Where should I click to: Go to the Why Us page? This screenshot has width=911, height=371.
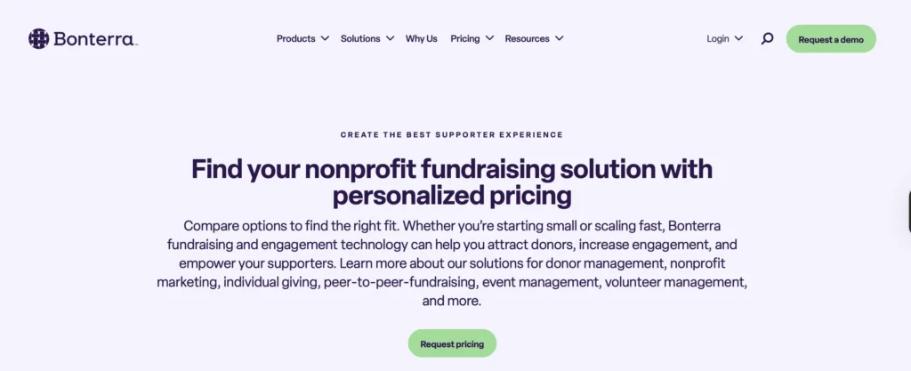[x=421, y=38]
